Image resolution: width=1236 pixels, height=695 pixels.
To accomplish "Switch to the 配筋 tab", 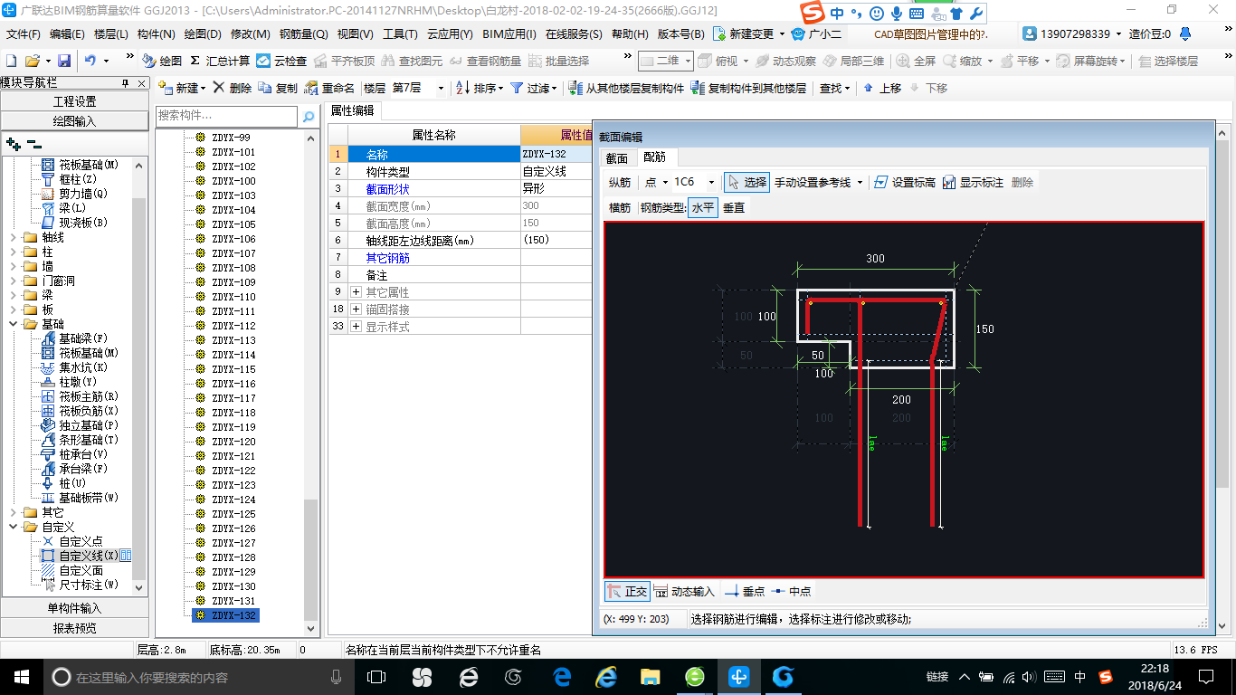I will pyautogui.click(x=654, y=157).
